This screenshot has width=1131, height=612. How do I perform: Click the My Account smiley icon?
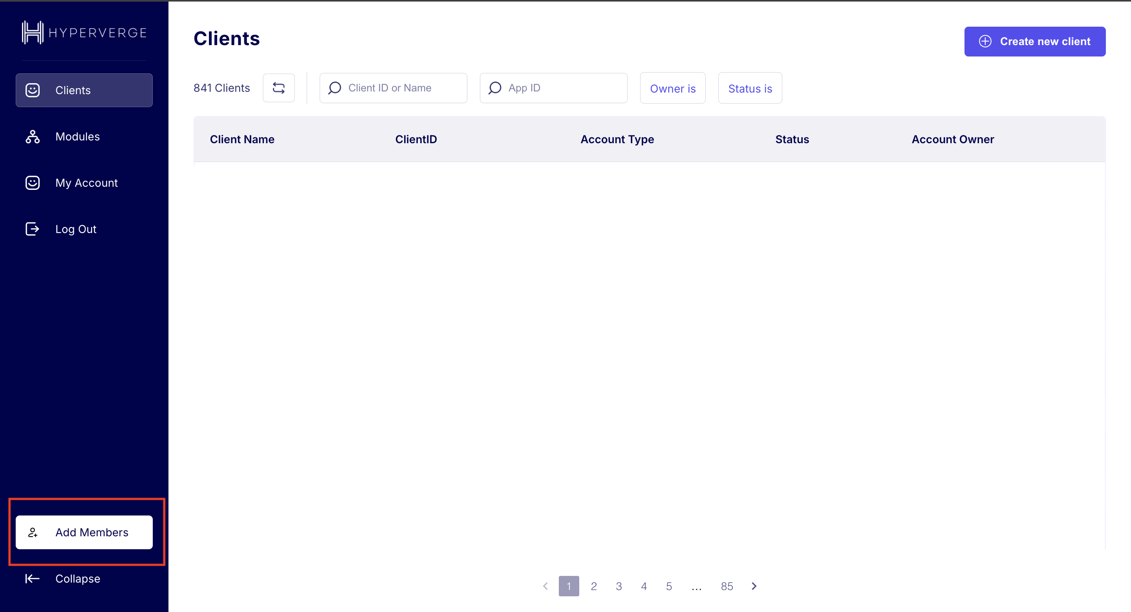click(33, 182)
